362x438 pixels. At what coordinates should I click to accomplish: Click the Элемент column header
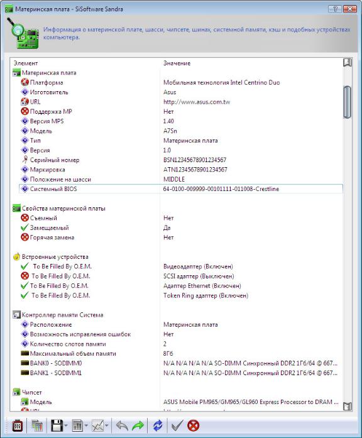point(26,63)
